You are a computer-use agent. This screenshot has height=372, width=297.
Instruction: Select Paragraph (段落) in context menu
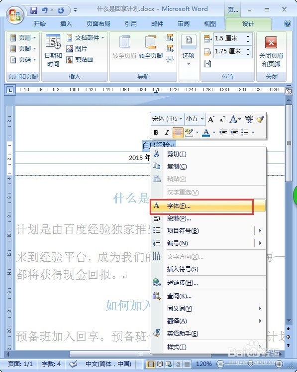point(208,218)
